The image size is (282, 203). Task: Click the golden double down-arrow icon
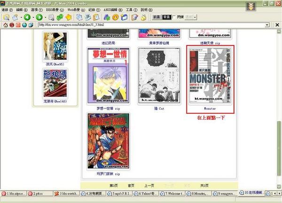coord(251,7)
